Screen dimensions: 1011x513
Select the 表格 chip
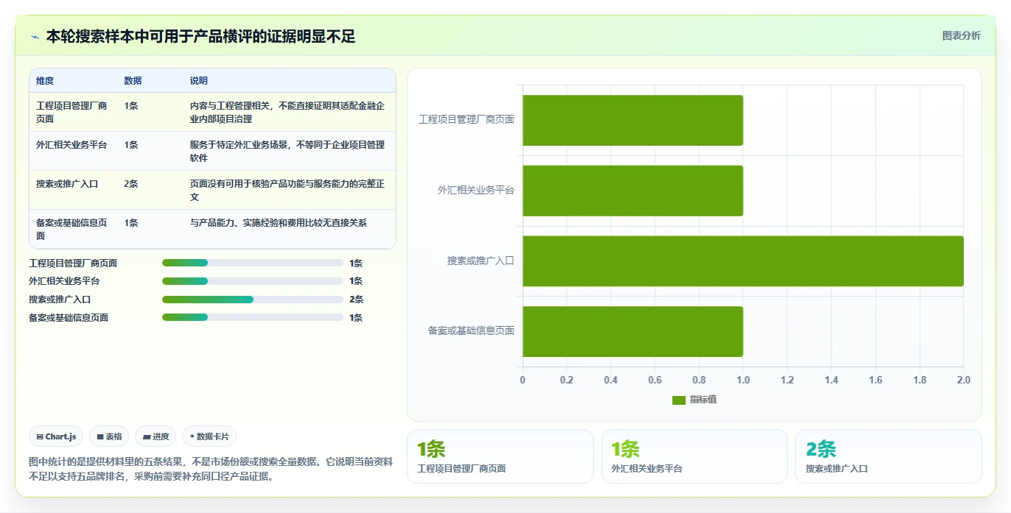109,436
